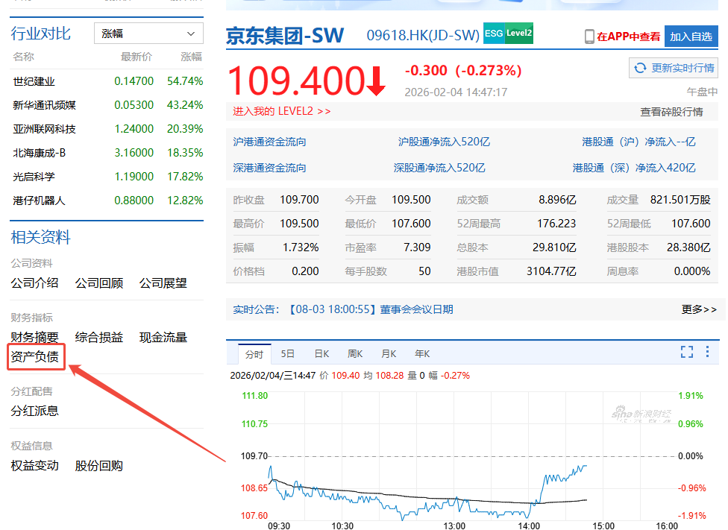This screenshot has height=530, width=728.
Task: Click the refresh arrows icon
Action: click(x=640, y=68)
